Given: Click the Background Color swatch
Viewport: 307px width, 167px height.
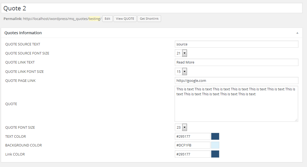Looking at the screenshot, I should [215, 145].
